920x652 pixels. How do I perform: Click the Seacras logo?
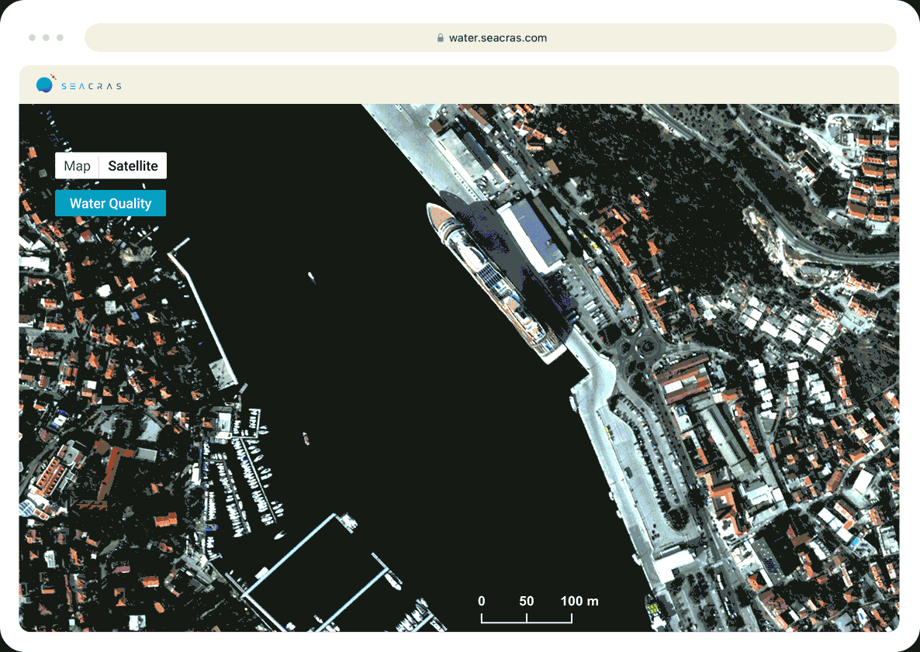[78, 85]
